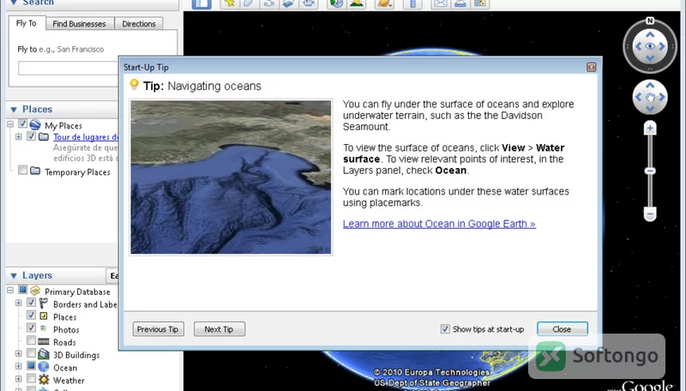Open the Tour de lugares link
Viewport: 686px width, 391px height.
click(x=86, y=137)
